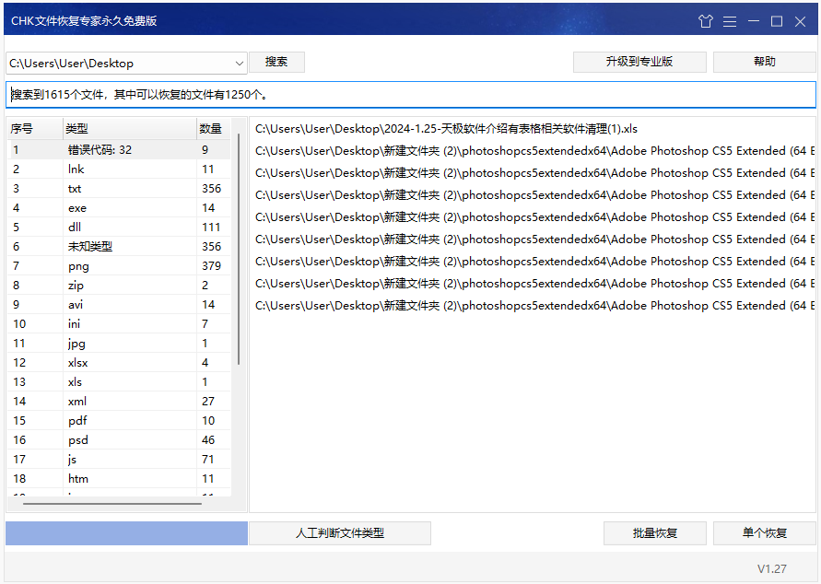Click the vertical scrollbar of type list
The image size is (821, 584).
point(239,249)
